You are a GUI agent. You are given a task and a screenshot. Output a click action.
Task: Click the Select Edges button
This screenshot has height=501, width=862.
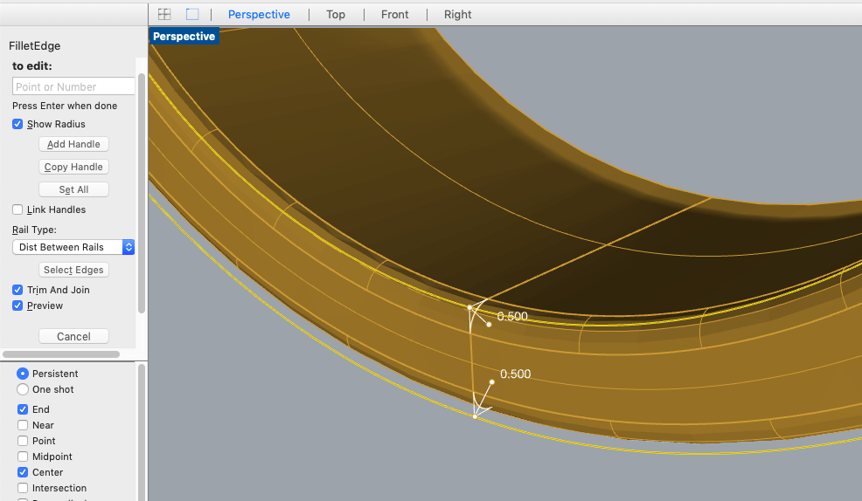pyautogui.click(x=73, y=270)
